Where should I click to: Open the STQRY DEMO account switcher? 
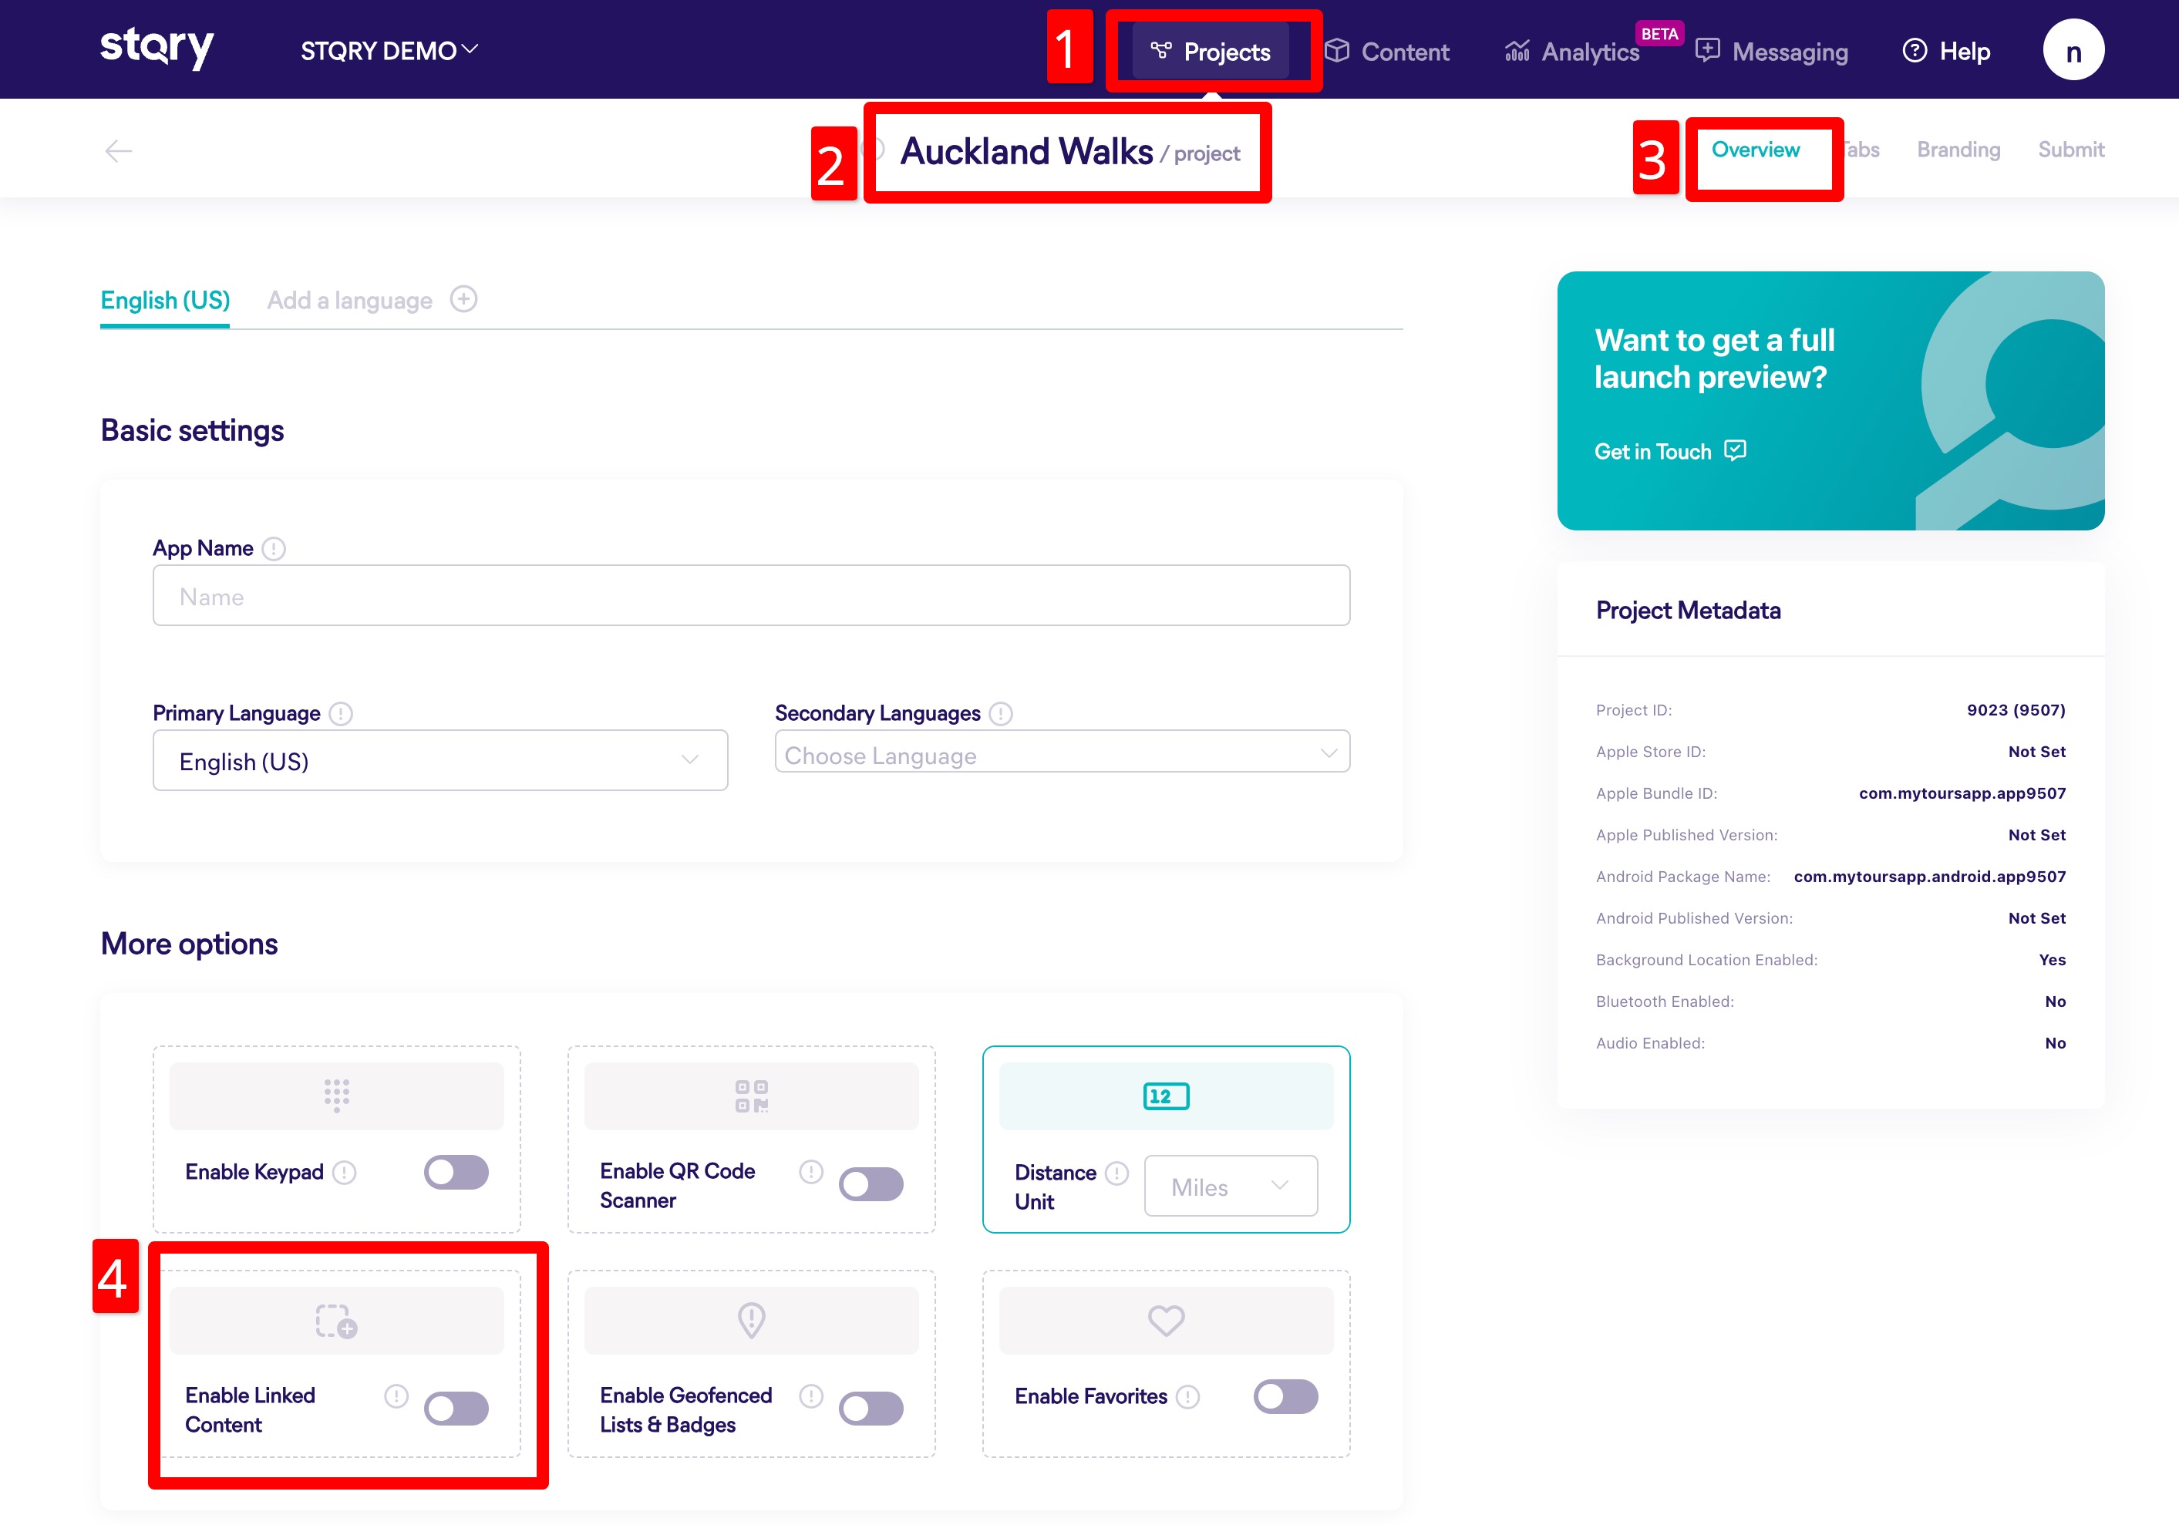point(389,51)
